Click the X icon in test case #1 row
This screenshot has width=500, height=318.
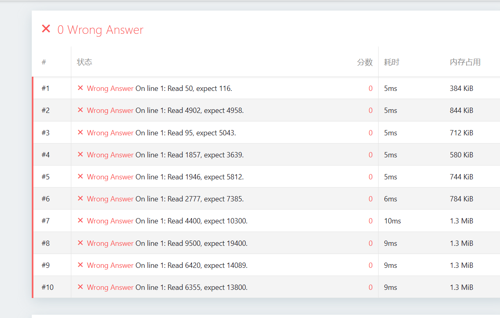click(x=80, y=88)
